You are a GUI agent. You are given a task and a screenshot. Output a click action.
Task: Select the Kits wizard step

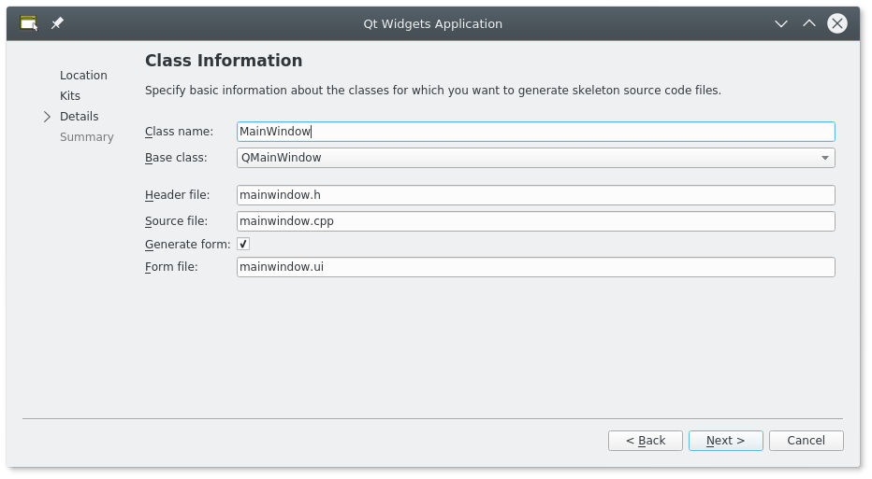click(70, 96)
